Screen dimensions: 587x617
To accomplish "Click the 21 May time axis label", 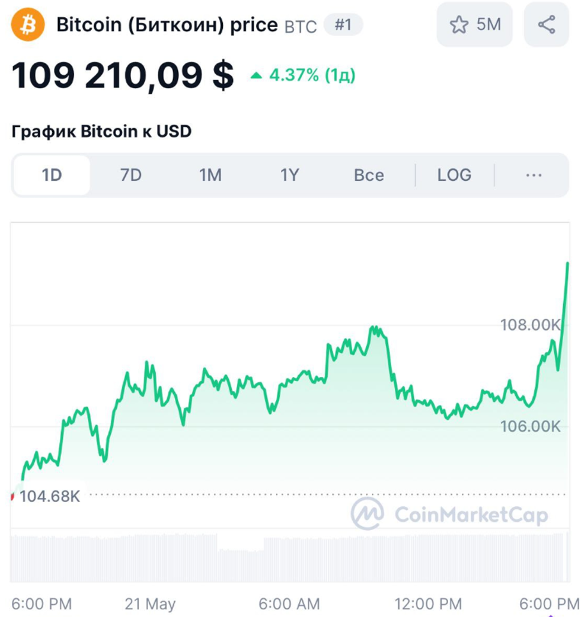I will point(150,603).
